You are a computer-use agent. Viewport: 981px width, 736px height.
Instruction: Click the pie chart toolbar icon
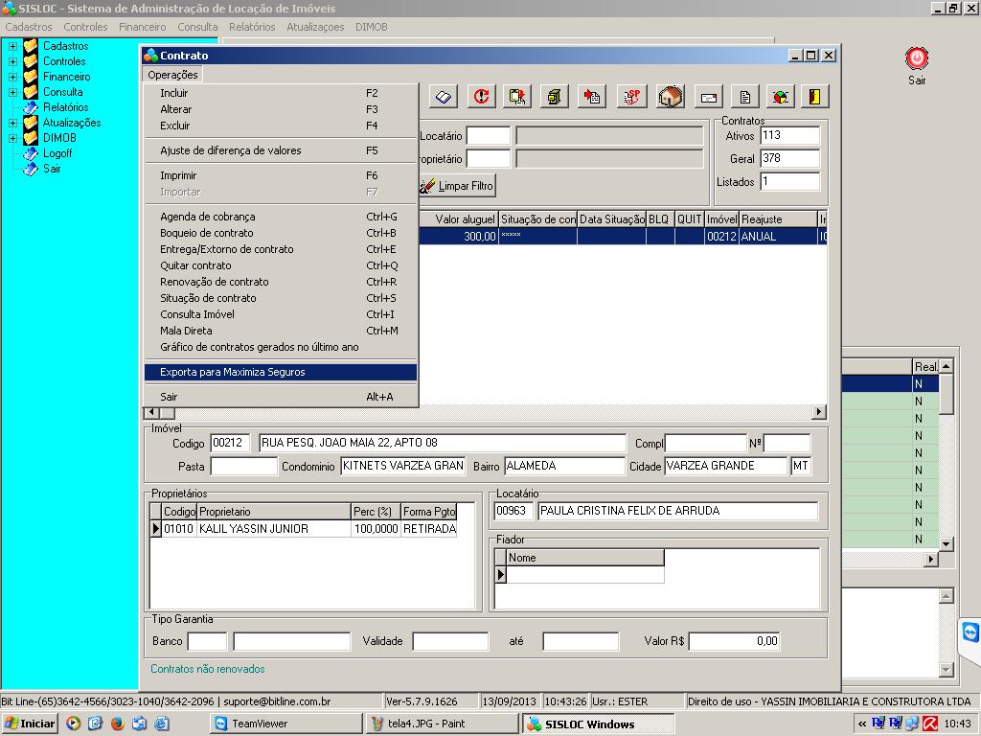pyautogui.click(x=780, y=97)
